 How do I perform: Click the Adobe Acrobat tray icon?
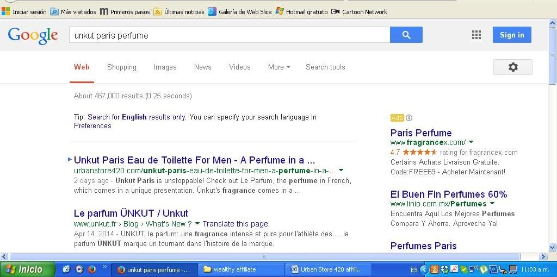[x=454, y=268]
